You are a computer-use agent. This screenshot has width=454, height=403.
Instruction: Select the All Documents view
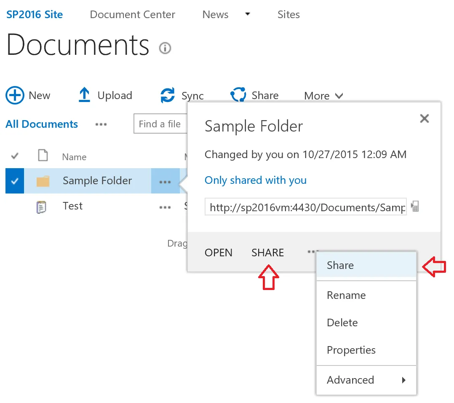(x=42, y=124)
